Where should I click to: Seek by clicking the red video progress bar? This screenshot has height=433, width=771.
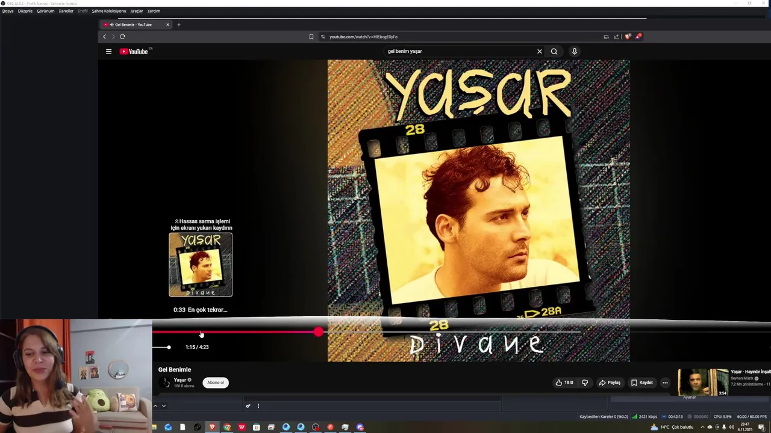tap(235, 332)
